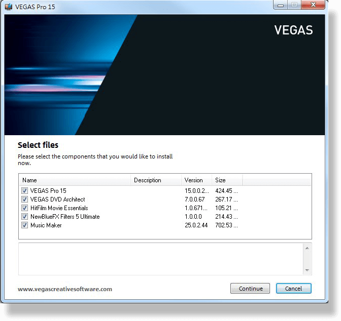Click the description box scroll up arrow
The height and width of the screenshot is (321, 341).
[x=307, y=248]
